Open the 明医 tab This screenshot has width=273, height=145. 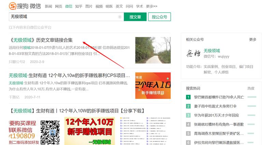[x=109, y=6]
